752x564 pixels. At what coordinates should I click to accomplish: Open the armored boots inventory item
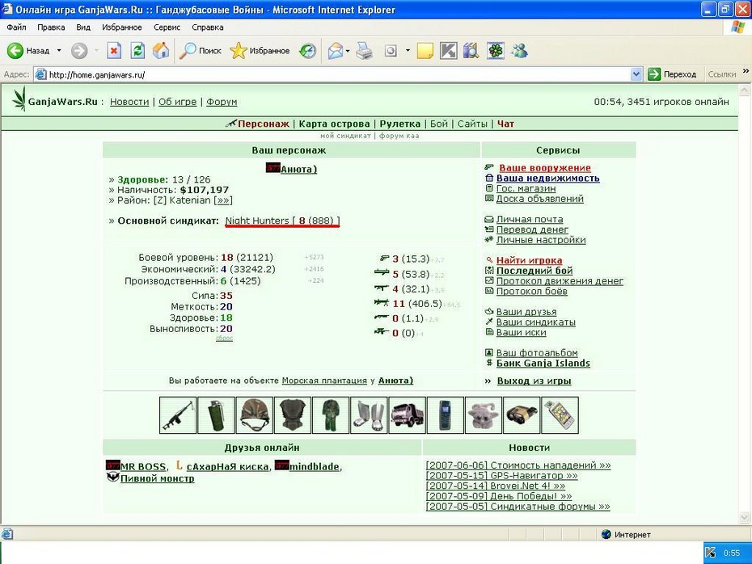coord(369,415)
